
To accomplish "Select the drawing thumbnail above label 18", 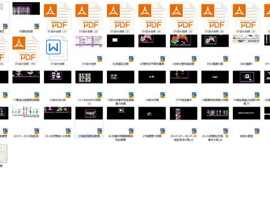I will pos(215,77).
